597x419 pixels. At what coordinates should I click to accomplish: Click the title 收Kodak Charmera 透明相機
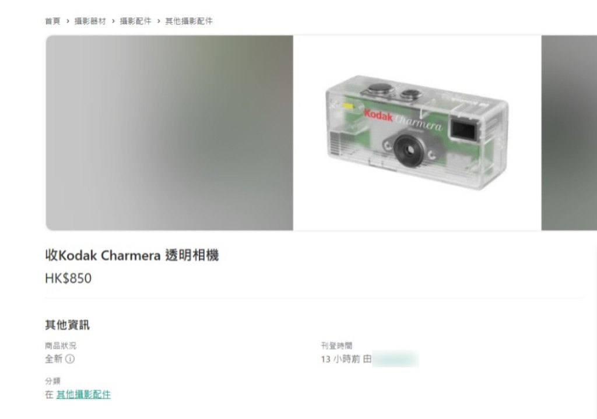[x=132, y=255]
